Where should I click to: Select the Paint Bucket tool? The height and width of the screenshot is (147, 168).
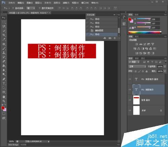4,66
